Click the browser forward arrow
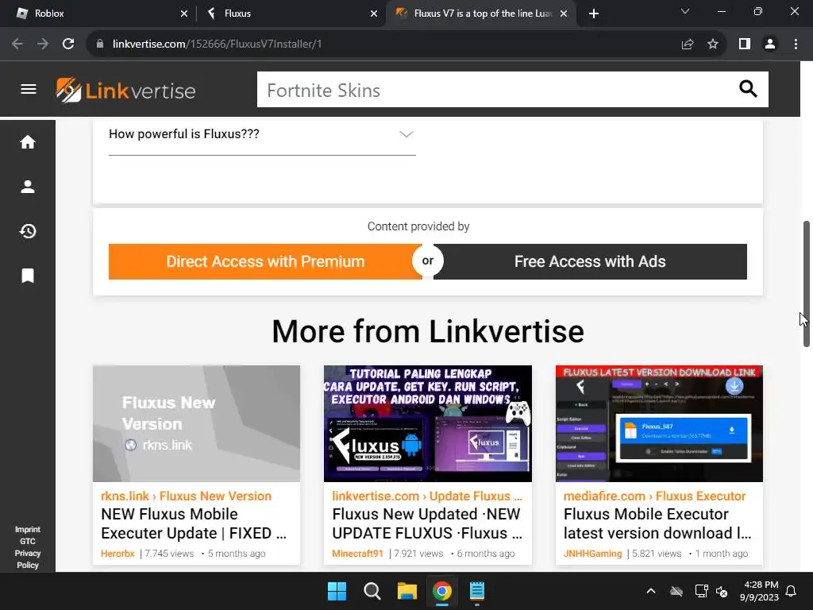Screen dimensions: 813x610 (x=43, y=44)
